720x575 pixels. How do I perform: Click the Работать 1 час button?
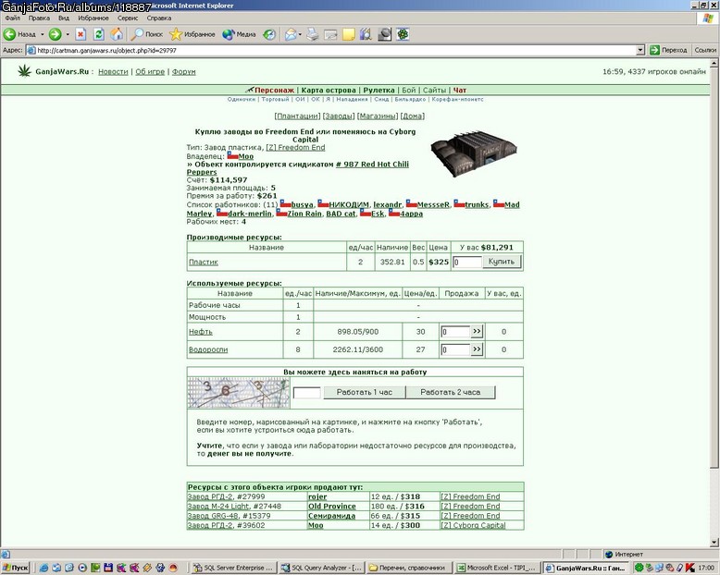pos(365,392)
